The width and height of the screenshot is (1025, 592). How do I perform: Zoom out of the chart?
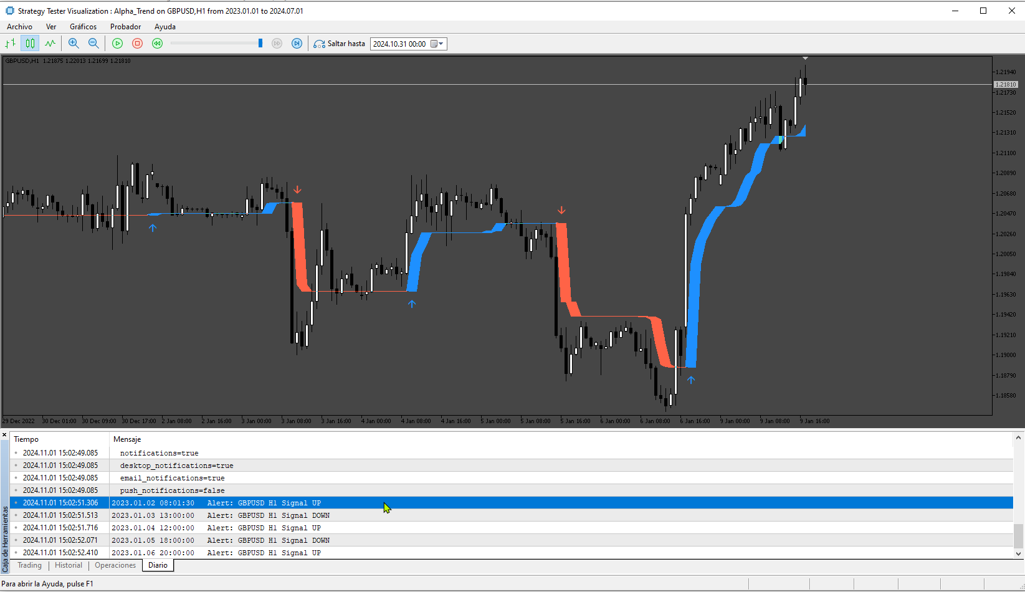[93, 43]
